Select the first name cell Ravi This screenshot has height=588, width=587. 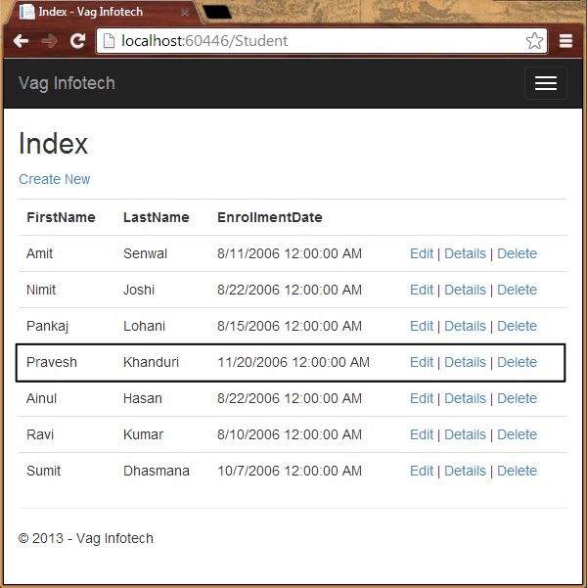tap(40, 434)
